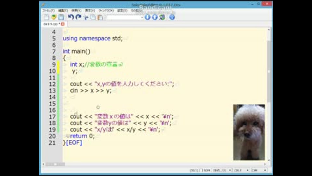
Task: Close the .cpp tab with red button
Action: [63, 24]
